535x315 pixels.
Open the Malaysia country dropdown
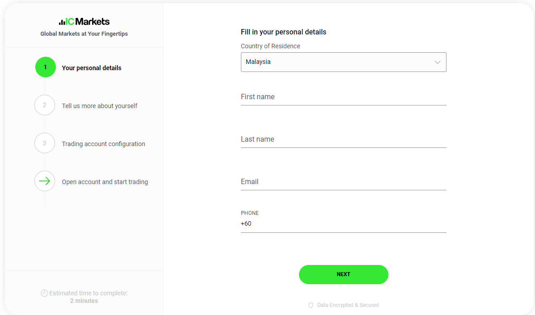pyautogui.click(x=344, y=62)
